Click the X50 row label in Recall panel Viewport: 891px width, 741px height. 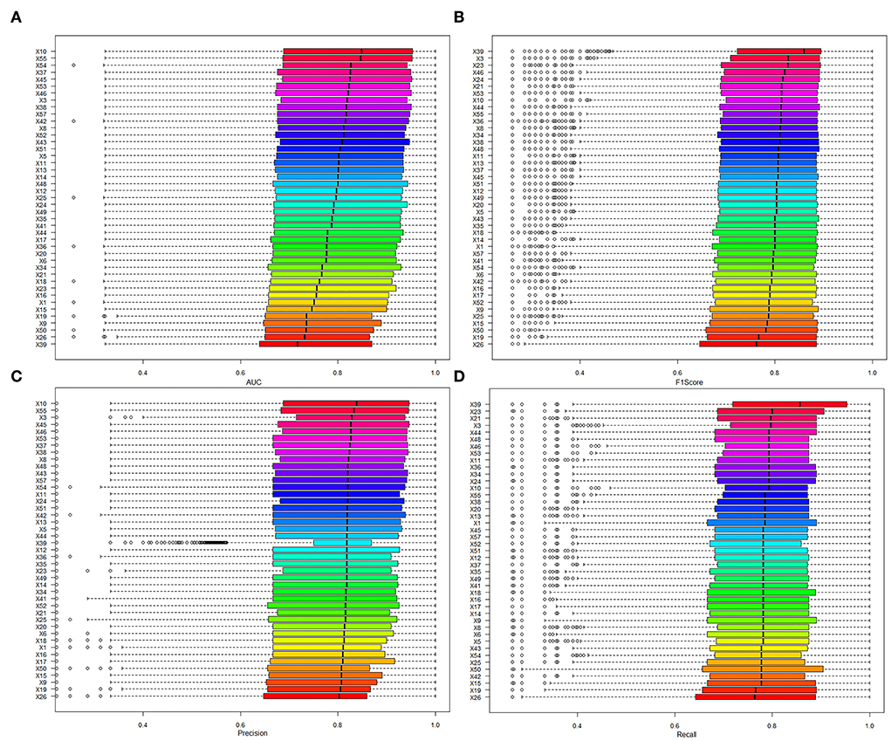pos(476,669)
